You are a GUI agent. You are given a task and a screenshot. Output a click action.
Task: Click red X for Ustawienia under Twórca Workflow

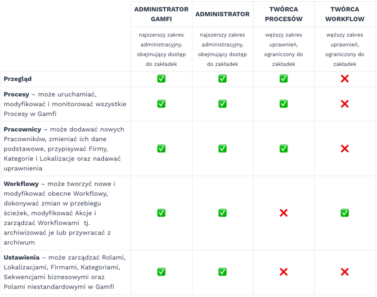345,272
